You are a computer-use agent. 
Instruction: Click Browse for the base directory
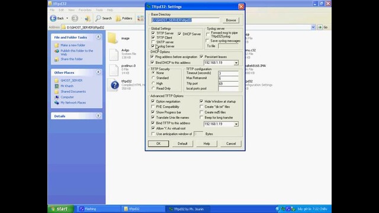[x=231, y=20]
